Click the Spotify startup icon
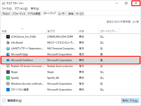 (8, 78)
